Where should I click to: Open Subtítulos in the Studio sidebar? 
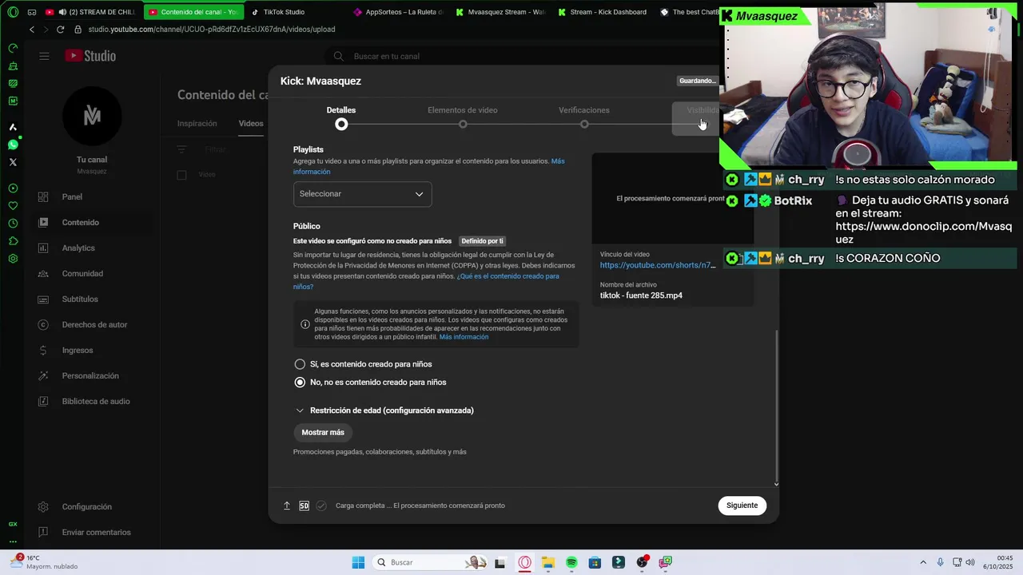(x=80, y=299)
